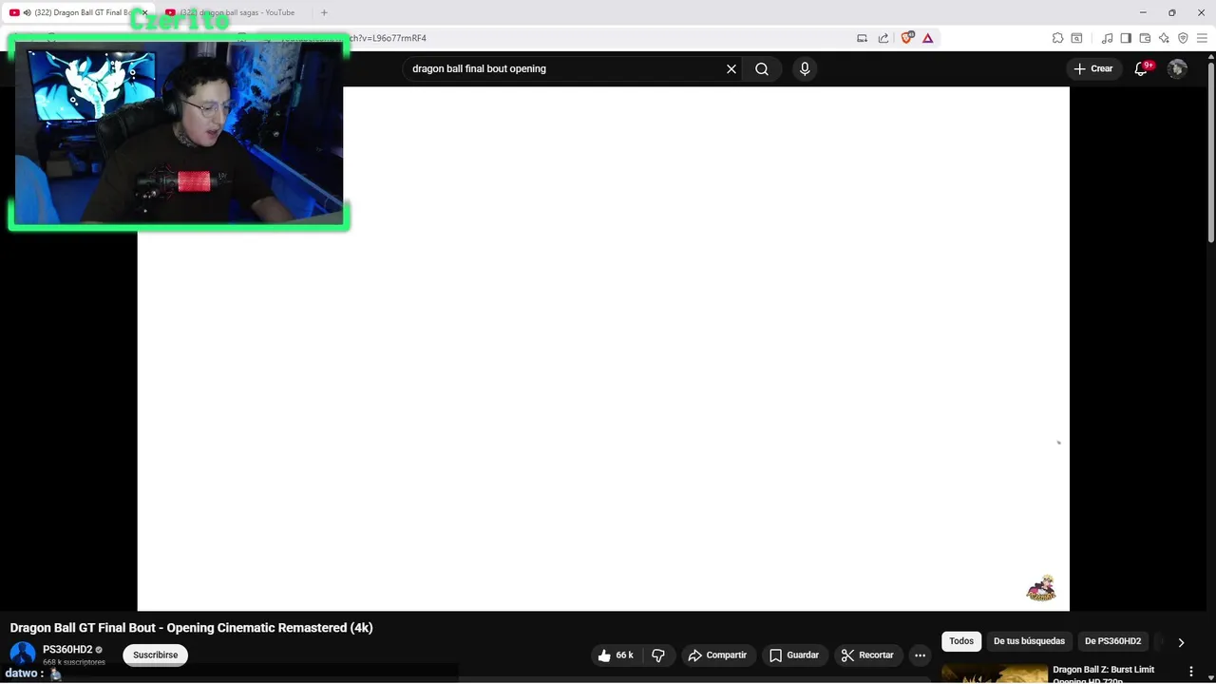Click the channel watermark in video corner
Screen dimensions: 1216x684
(1041, 588)
